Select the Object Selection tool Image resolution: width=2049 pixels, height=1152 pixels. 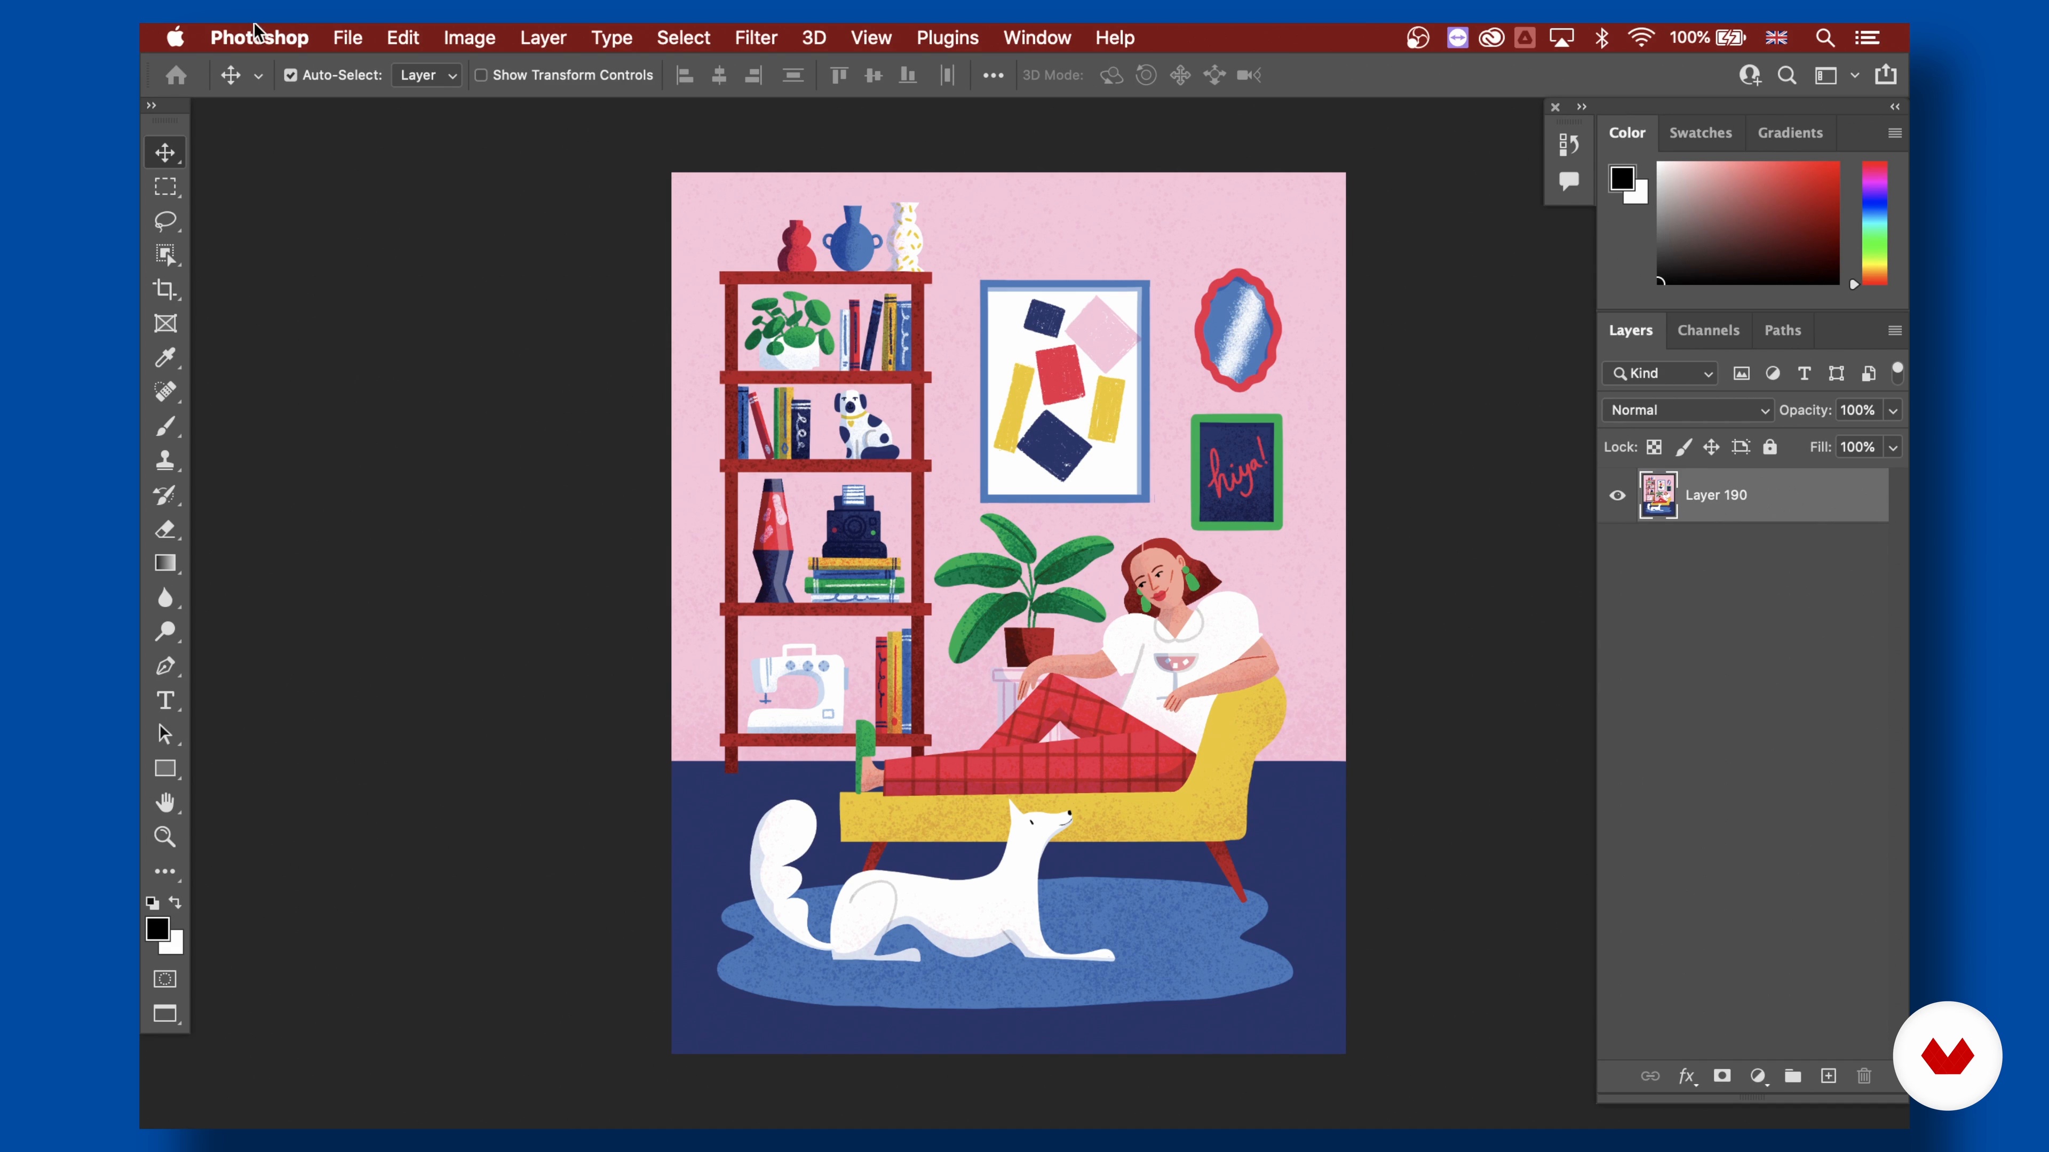pyautogui.click(x=165, y=255)
